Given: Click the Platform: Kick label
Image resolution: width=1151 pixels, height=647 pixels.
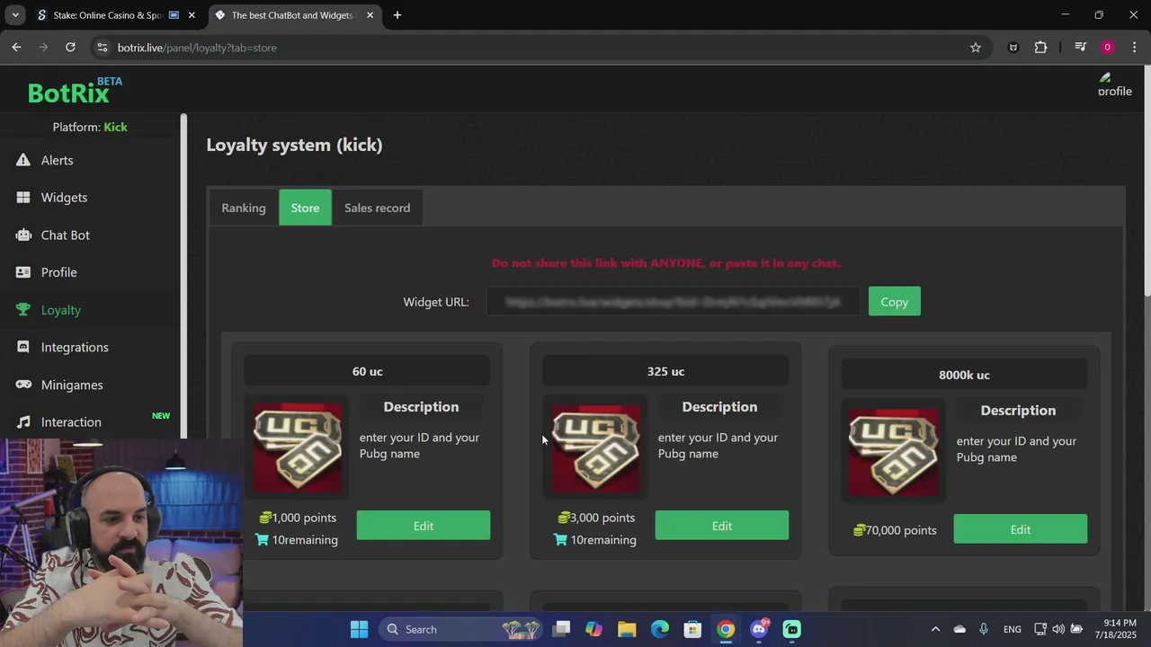Looking at the screenshot, I should [90, 127].
